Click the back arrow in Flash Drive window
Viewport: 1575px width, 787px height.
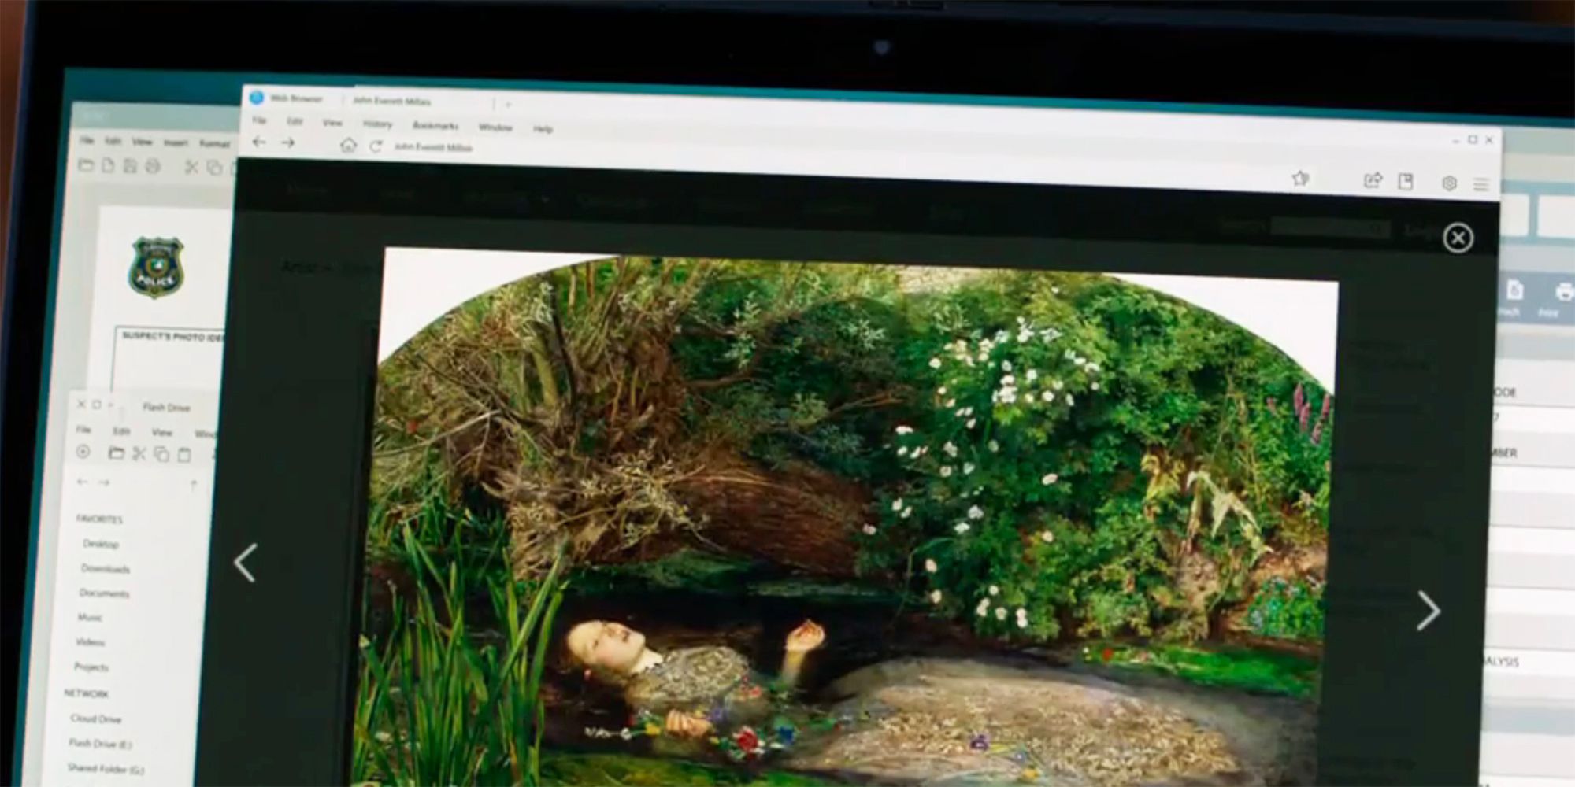[x=82, y=482]
